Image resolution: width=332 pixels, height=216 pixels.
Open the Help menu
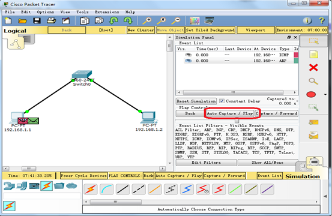point(130,12)
